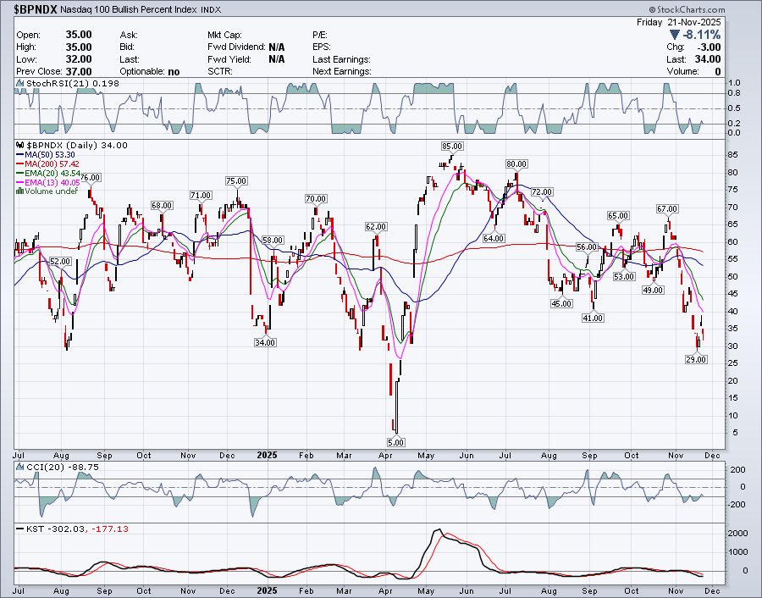This screenshot has width=762, height=598.
Task: Click the green Volume bar-chart icon
Action: [x=20, y=191]
